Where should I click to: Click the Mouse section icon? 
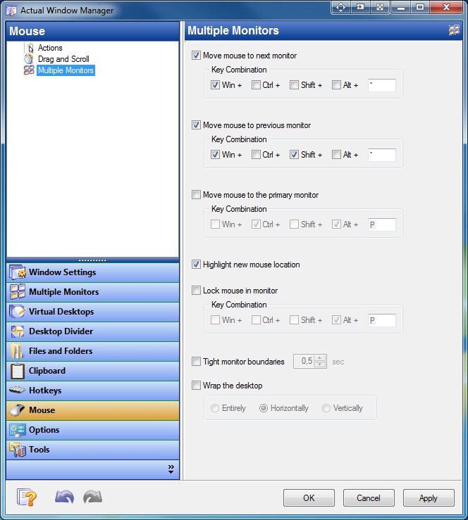coord(18,410)
